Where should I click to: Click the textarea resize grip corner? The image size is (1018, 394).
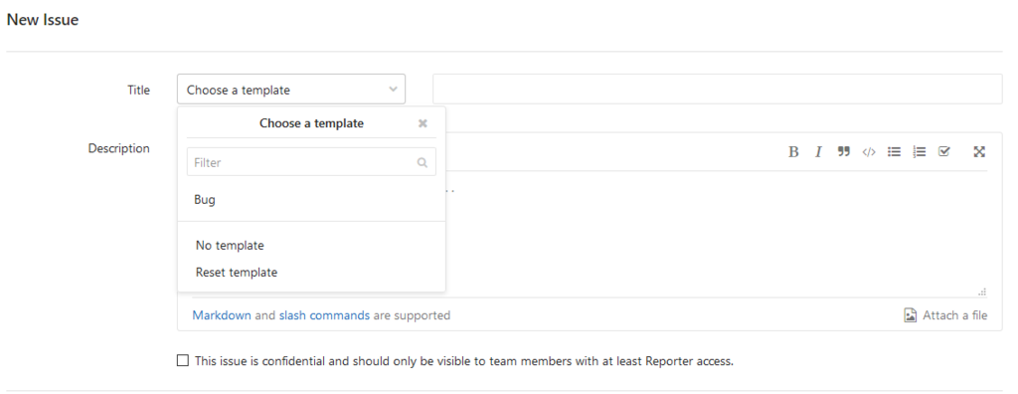click(981, 293)
